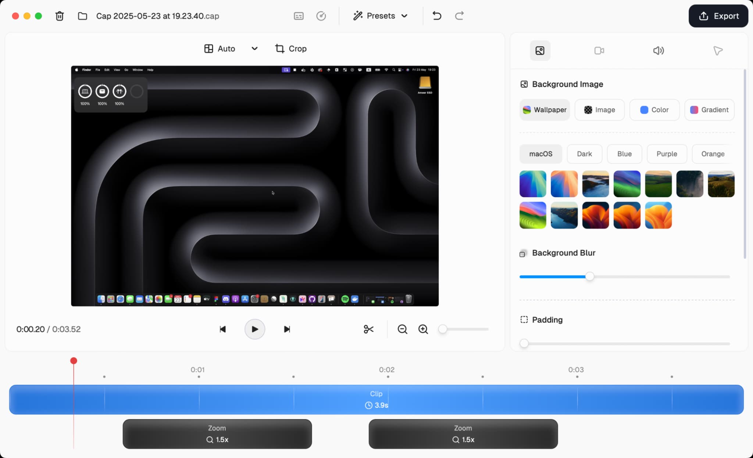Apply the first macOS wallpaper thumbnail
Screen dimensions: 753x458
[532, 184]
